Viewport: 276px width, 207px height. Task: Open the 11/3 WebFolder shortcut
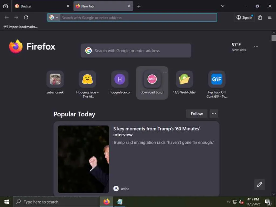(x=184, y=82)
